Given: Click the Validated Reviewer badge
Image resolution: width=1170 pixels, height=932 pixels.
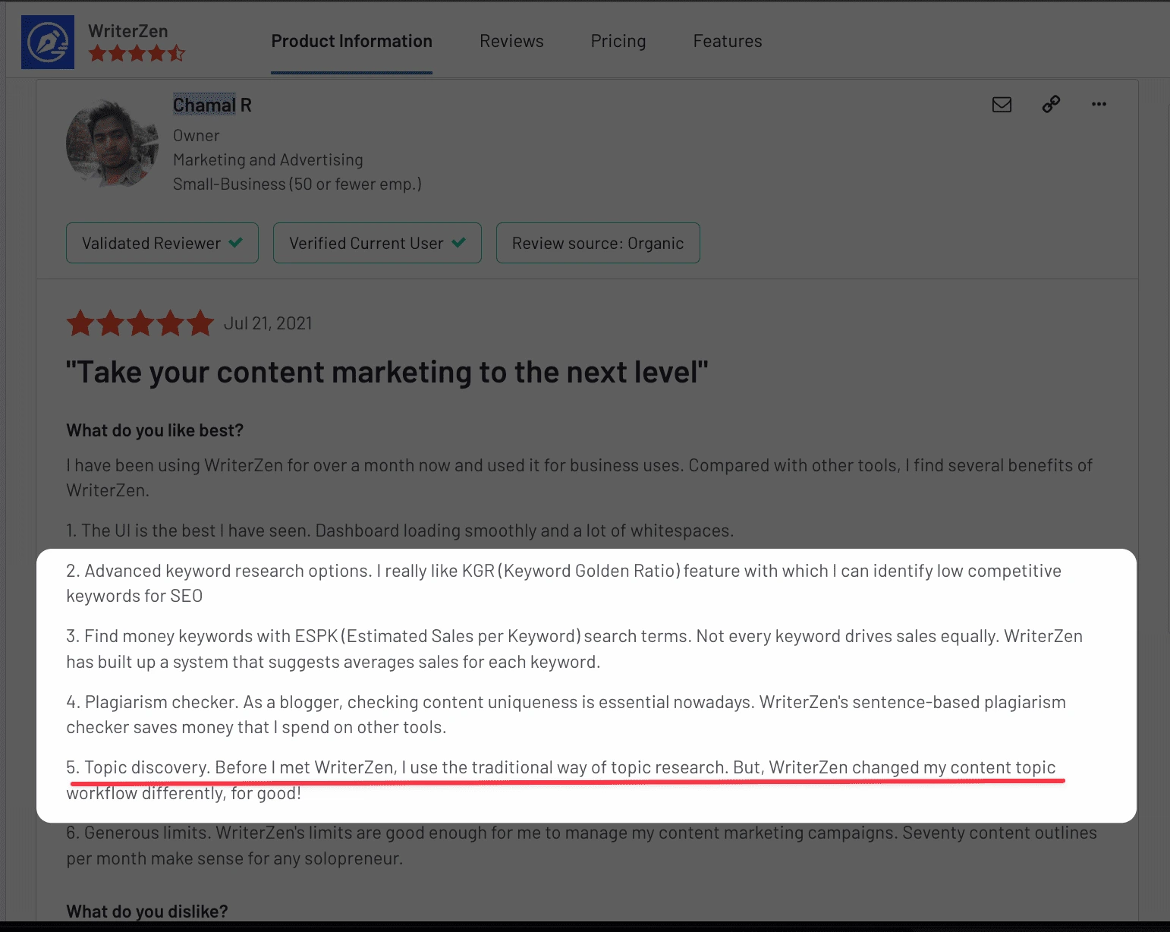Looking at the screenshot, I should [x=162, y=243].
